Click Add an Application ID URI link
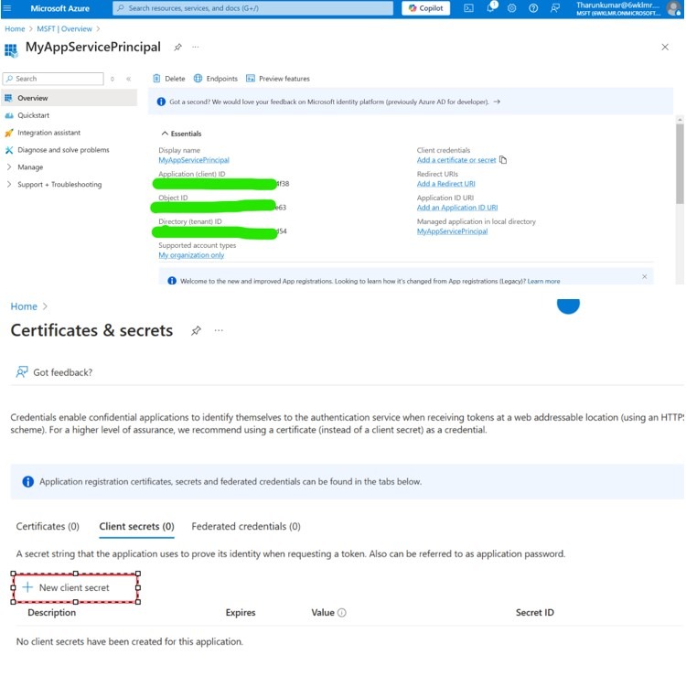Image resolution: width=686 pixels, height=676 pixels. click(457, 208)
